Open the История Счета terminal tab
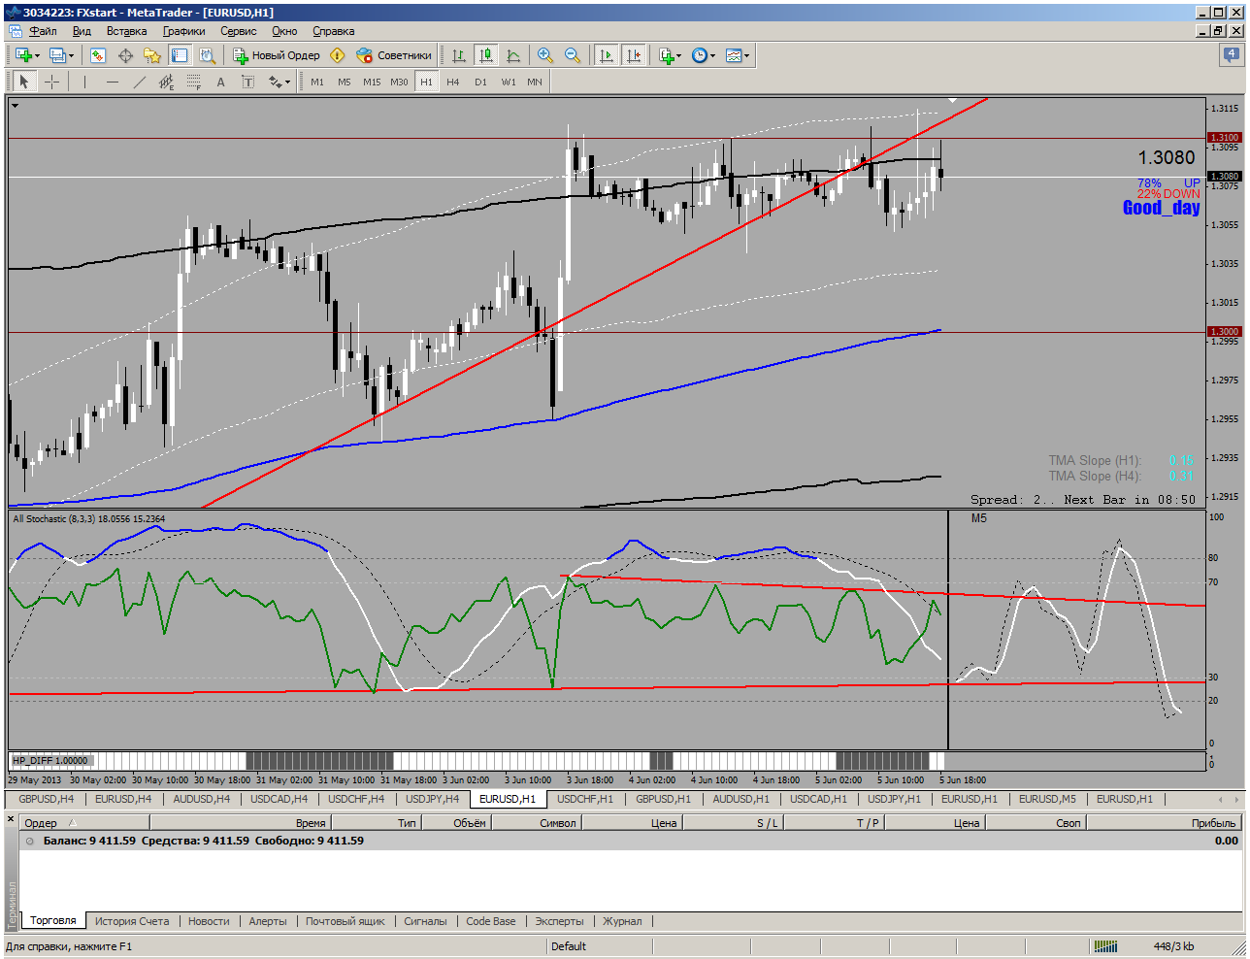 click(x=132, y=921)
